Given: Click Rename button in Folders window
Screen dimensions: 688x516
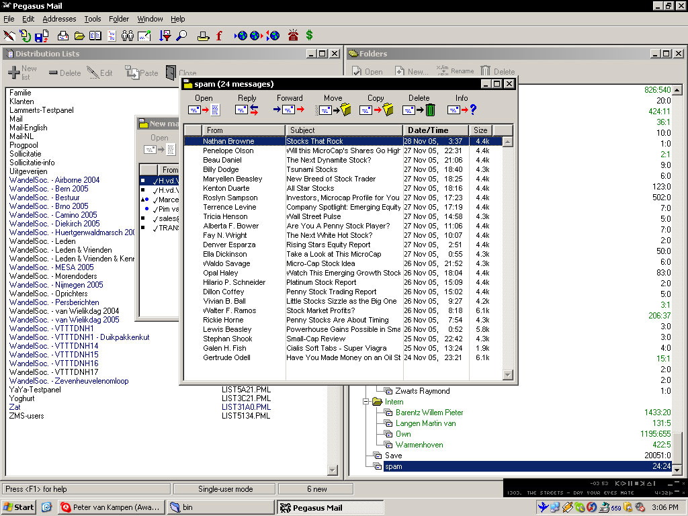Looking at the screenshot, I should point(456,71).
